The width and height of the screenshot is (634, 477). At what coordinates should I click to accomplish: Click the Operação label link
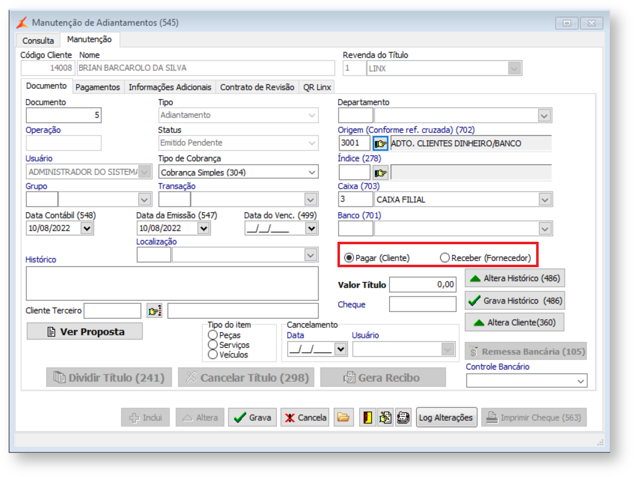(x=43, y=130)
